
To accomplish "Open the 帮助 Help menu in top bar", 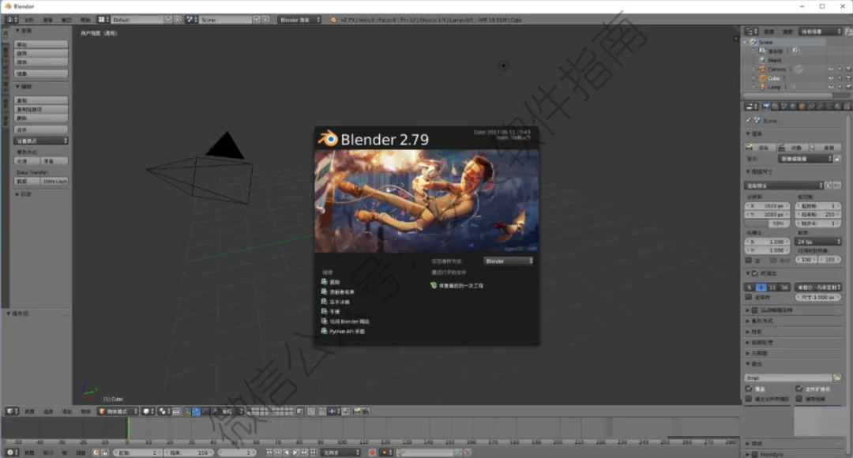I will 85,20.
